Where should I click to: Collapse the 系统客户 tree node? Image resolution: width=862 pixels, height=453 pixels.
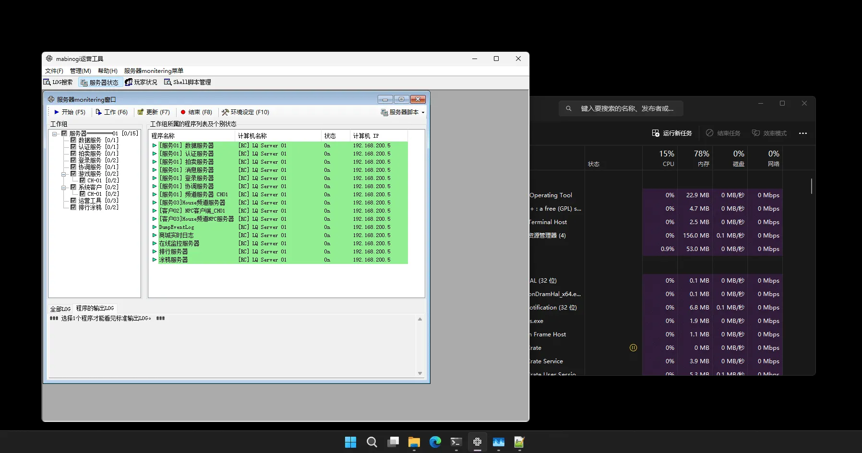(x=64, y=188)
